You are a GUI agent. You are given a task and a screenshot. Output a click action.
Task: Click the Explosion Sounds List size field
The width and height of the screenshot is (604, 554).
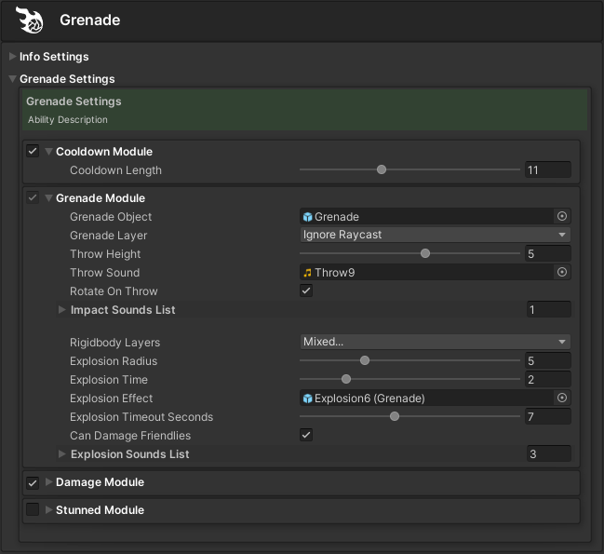click(x=547, y=454)
